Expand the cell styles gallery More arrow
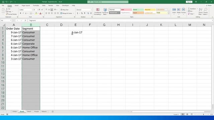This screenshot has width=214, height=120. [169, 13]
